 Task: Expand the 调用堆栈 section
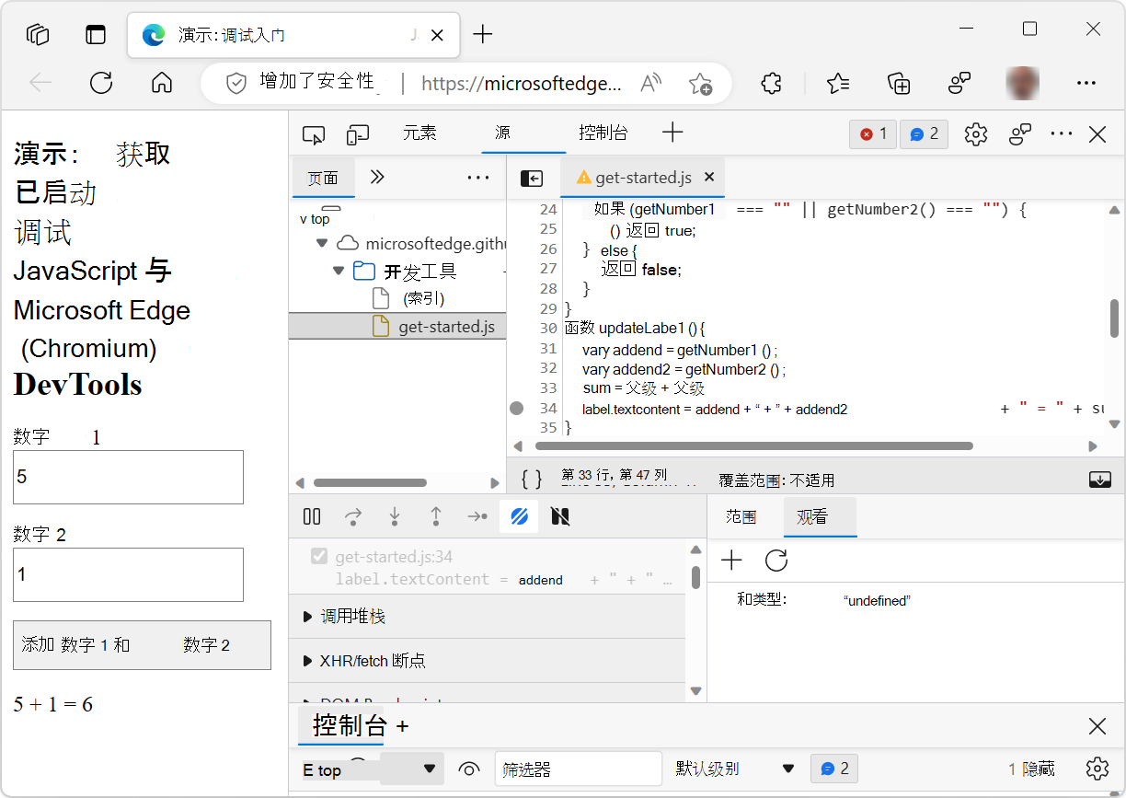(487, 617)
